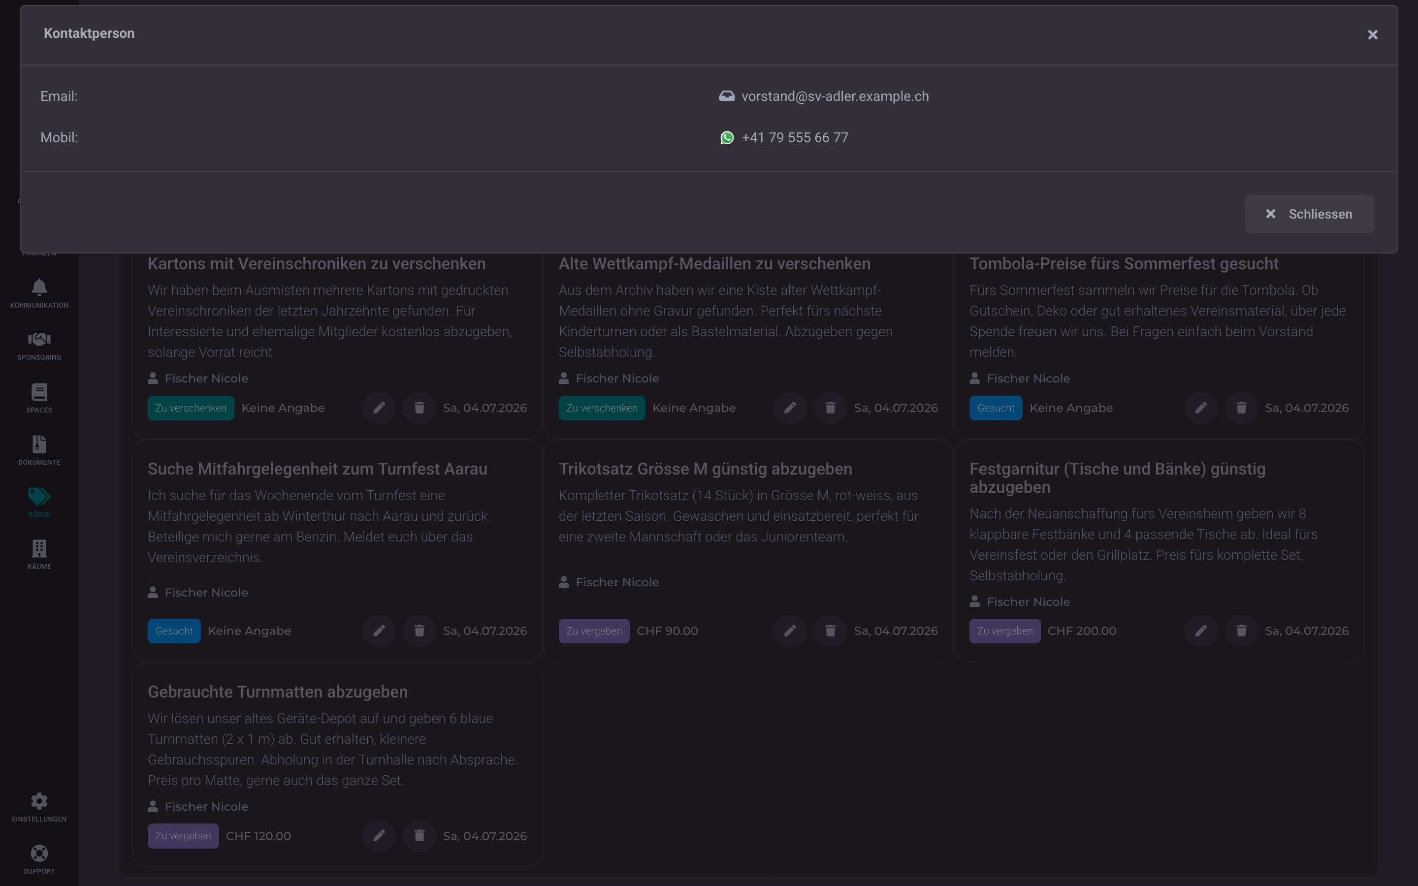This screenshot has height=886, width=1418.
Task: Open the title Trikotsatz Grösse M günstig abzugeben
Action: coord(705,469)
